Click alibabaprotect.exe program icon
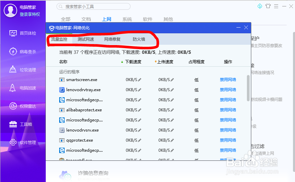 62,110
